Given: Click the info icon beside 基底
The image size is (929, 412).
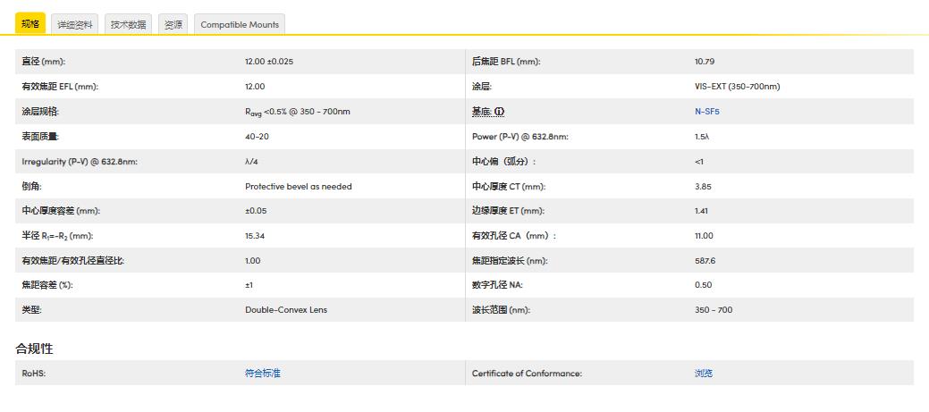Looking at the screenshot, I should [501, 112].
